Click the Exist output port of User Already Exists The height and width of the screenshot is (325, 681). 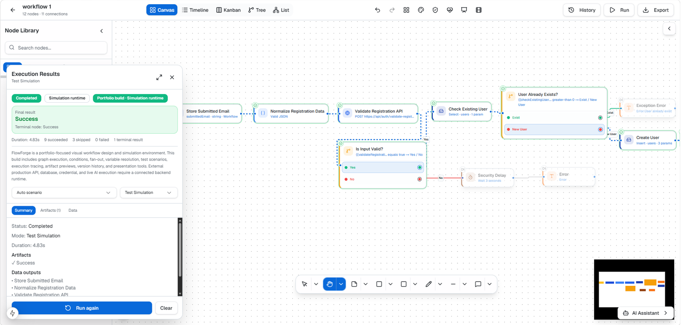tap(600, 118)
